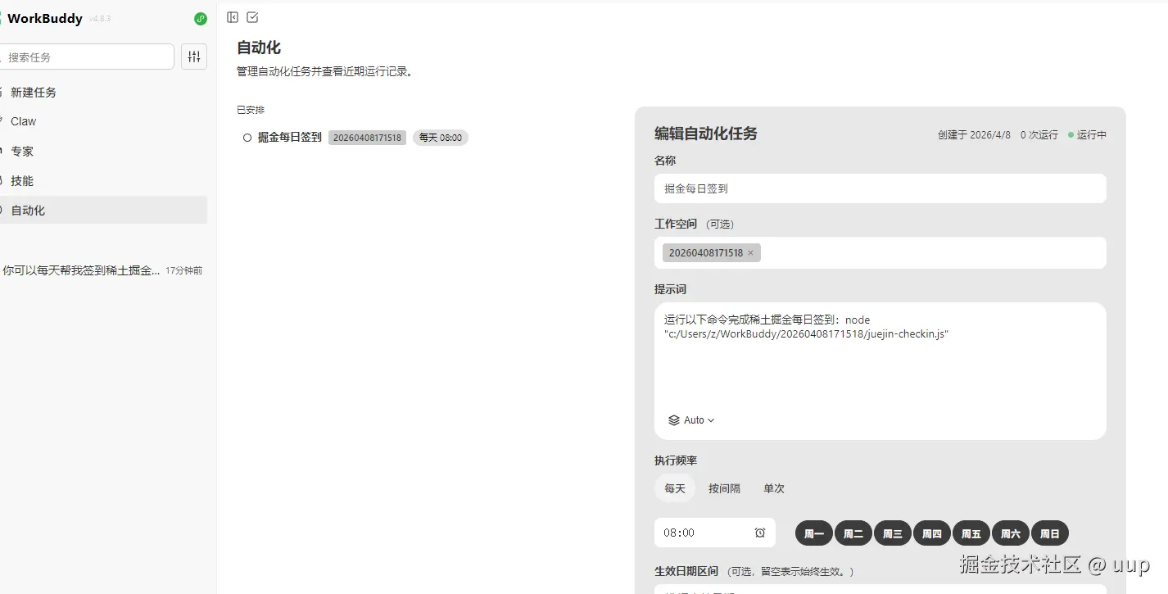Screen dimensions: 1168x594
Task: Click the task checklist icon in top toolbar
Action: click(252, 16)
